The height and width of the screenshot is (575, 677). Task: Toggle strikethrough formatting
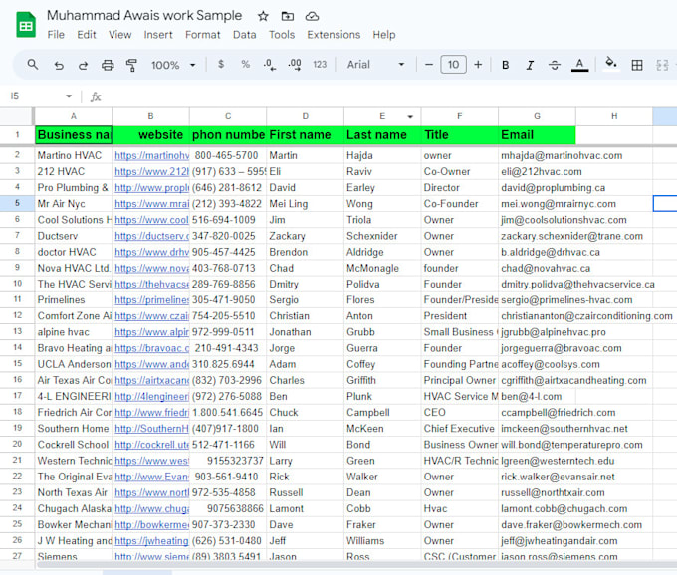coord(555,65)
